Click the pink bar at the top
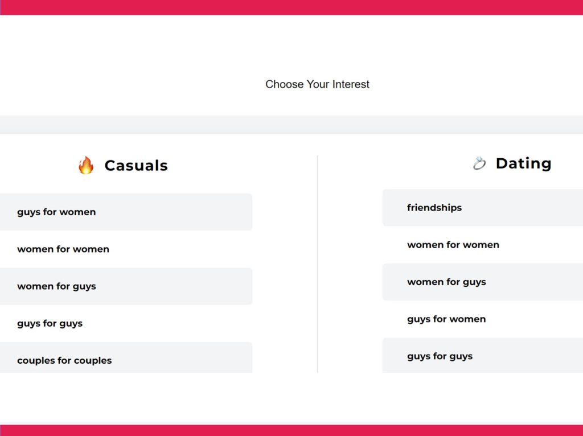The height and width of the screenshot is (436, 583). [291, 7]
